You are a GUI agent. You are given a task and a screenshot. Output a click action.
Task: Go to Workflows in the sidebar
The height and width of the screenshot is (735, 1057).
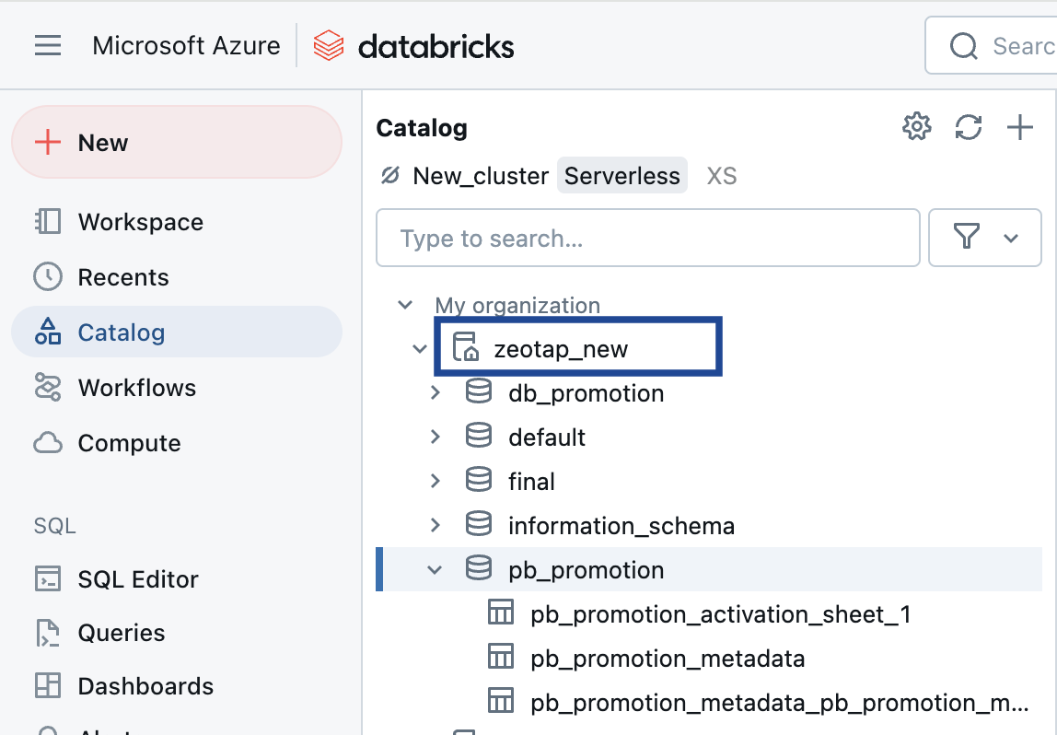point(136,388)
